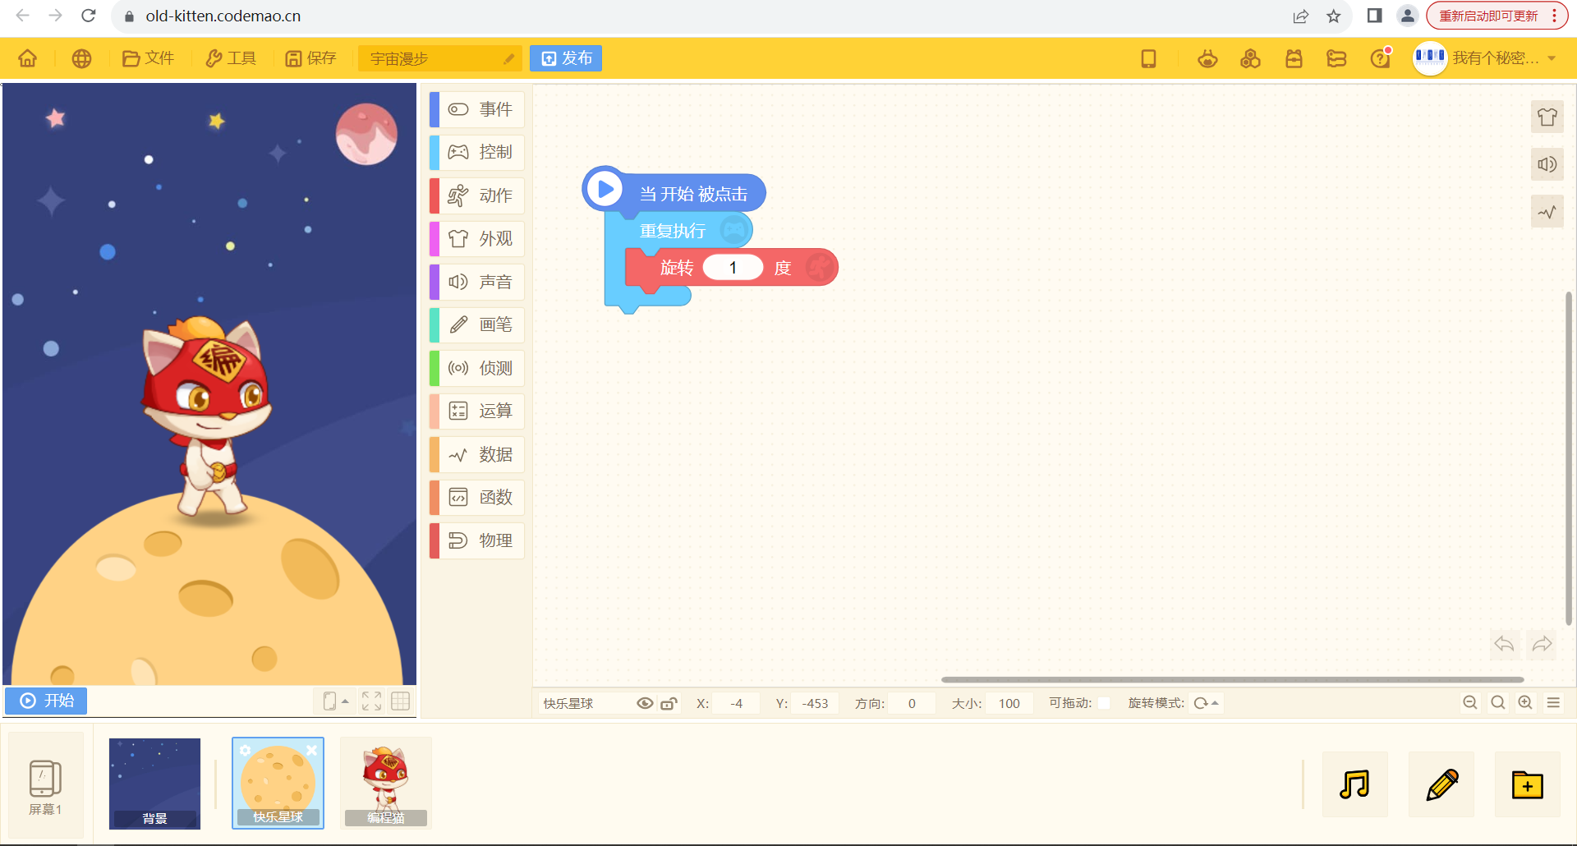This screenshot has height=846, width=1577.
Task: Open music library note icon
Action: click(1354, 784)
